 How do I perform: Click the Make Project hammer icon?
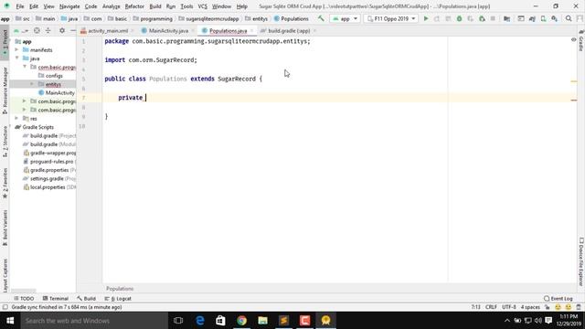tap(321, 18)
